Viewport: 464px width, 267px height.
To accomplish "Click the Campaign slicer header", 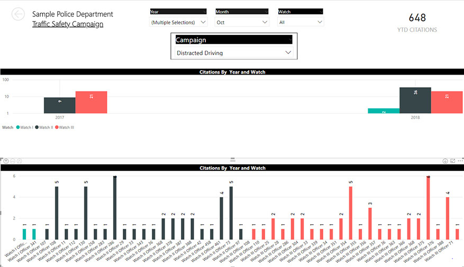I will [234, 40].
